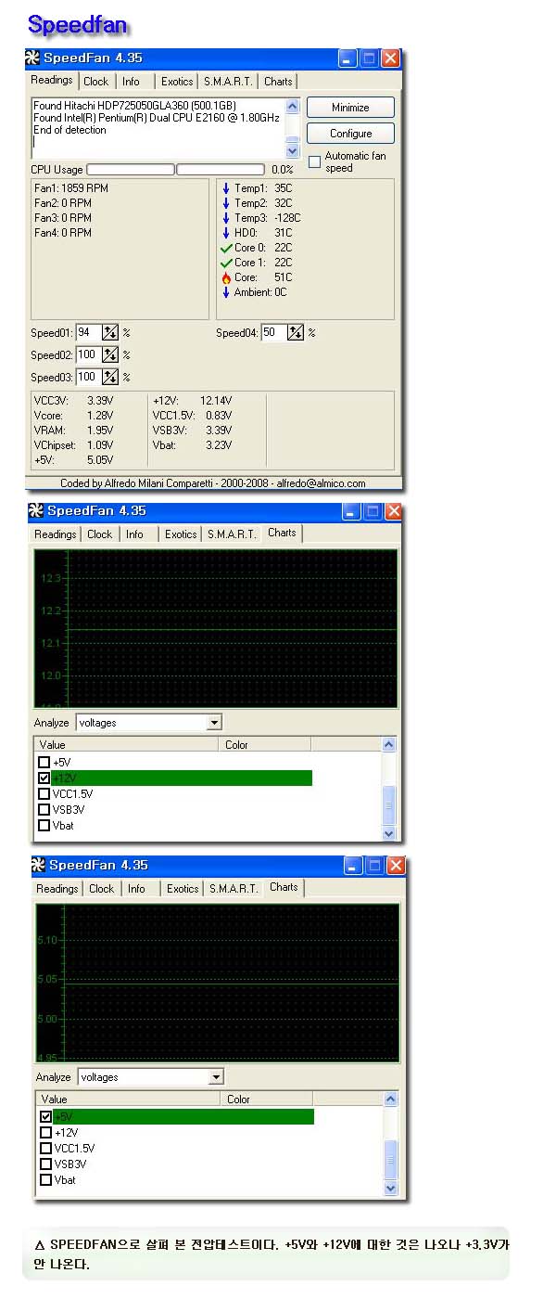Click Speed03 value field
Screen dimensions: 556x1299
coord(88,377)
